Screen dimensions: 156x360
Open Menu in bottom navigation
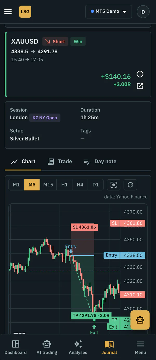click(140, 347)
